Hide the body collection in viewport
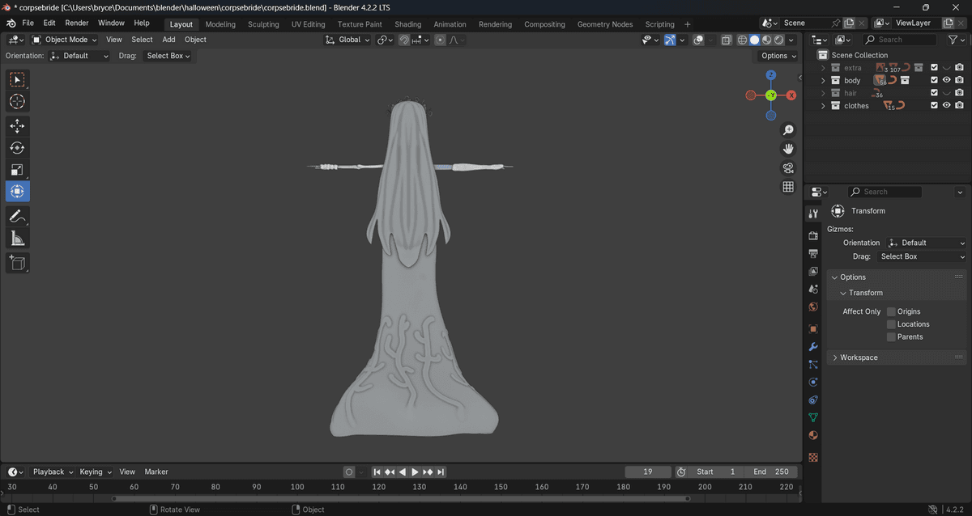Screen dimensions: 972x516 coord(946,81)
